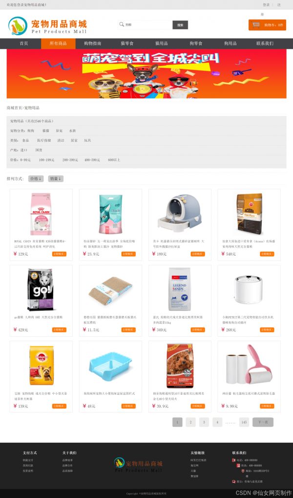Click the 下一页 next page button
293x498 pixels.
click(263, 422)
